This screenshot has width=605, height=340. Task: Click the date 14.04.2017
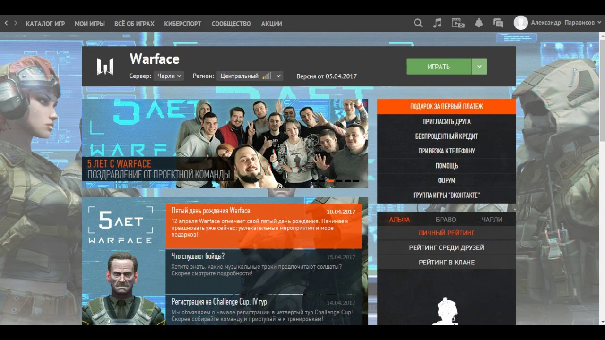click(341, 303)
